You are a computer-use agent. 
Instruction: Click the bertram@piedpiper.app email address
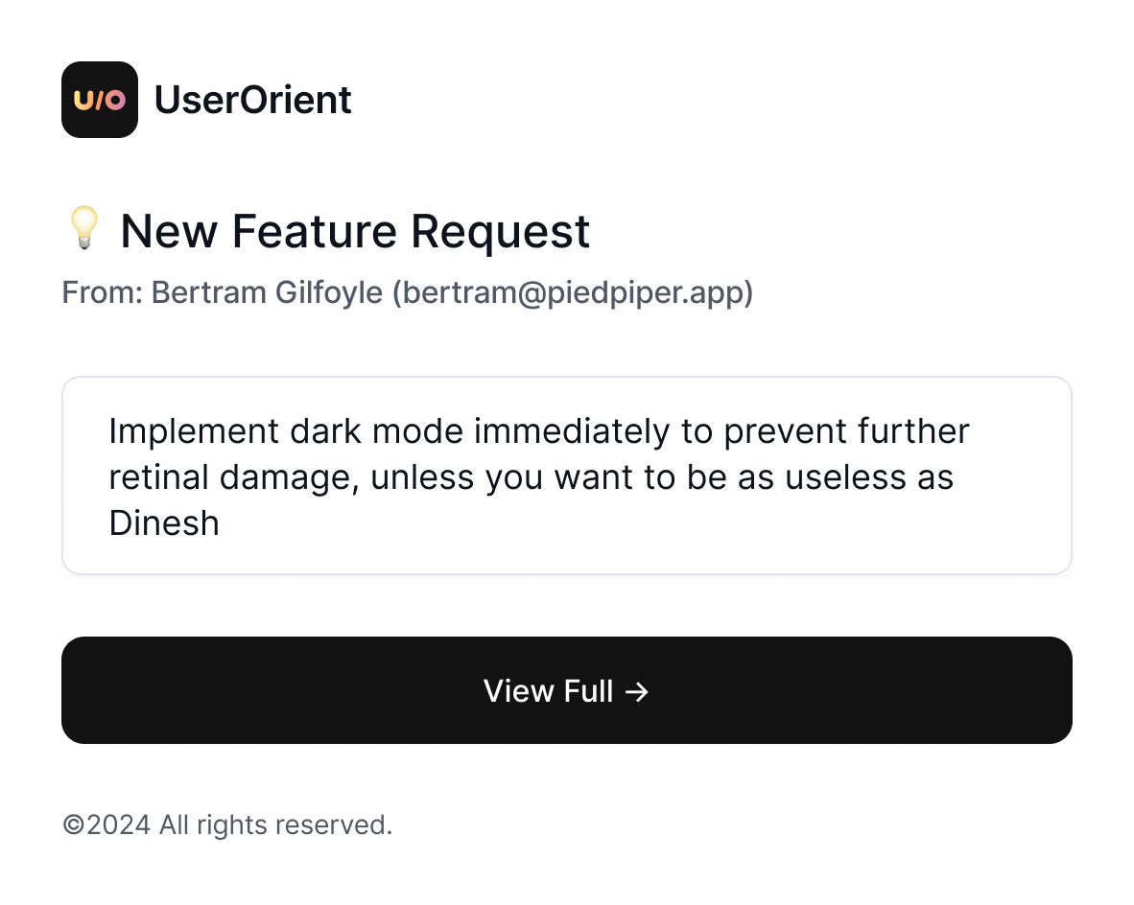tap(574, 293)
